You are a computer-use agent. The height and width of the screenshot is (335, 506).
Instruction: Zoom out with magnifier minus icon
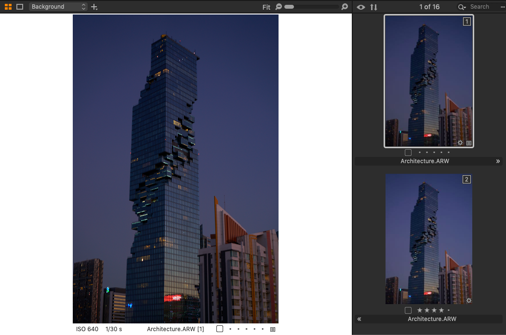(x=279, y=7)
